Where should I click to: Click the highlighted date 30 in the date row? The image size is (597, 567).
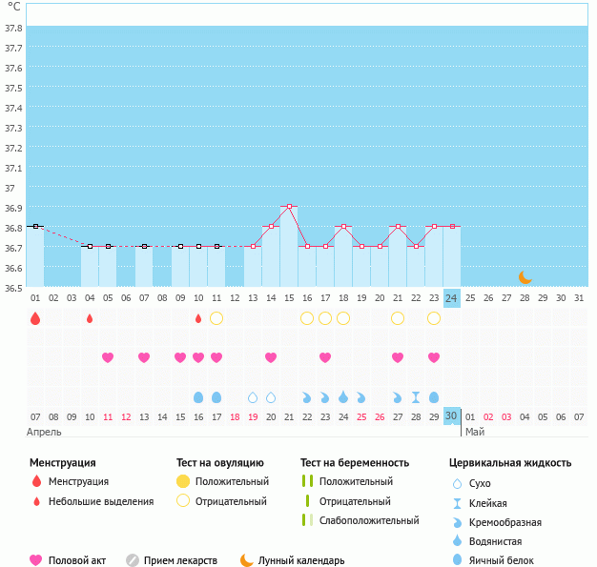[452, 416]
